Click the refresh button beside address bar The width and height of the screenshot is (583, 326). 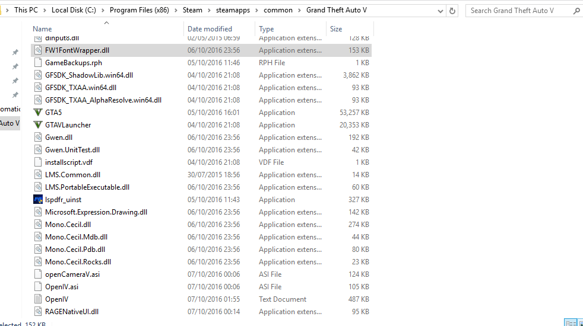click(x=452, y=11)
